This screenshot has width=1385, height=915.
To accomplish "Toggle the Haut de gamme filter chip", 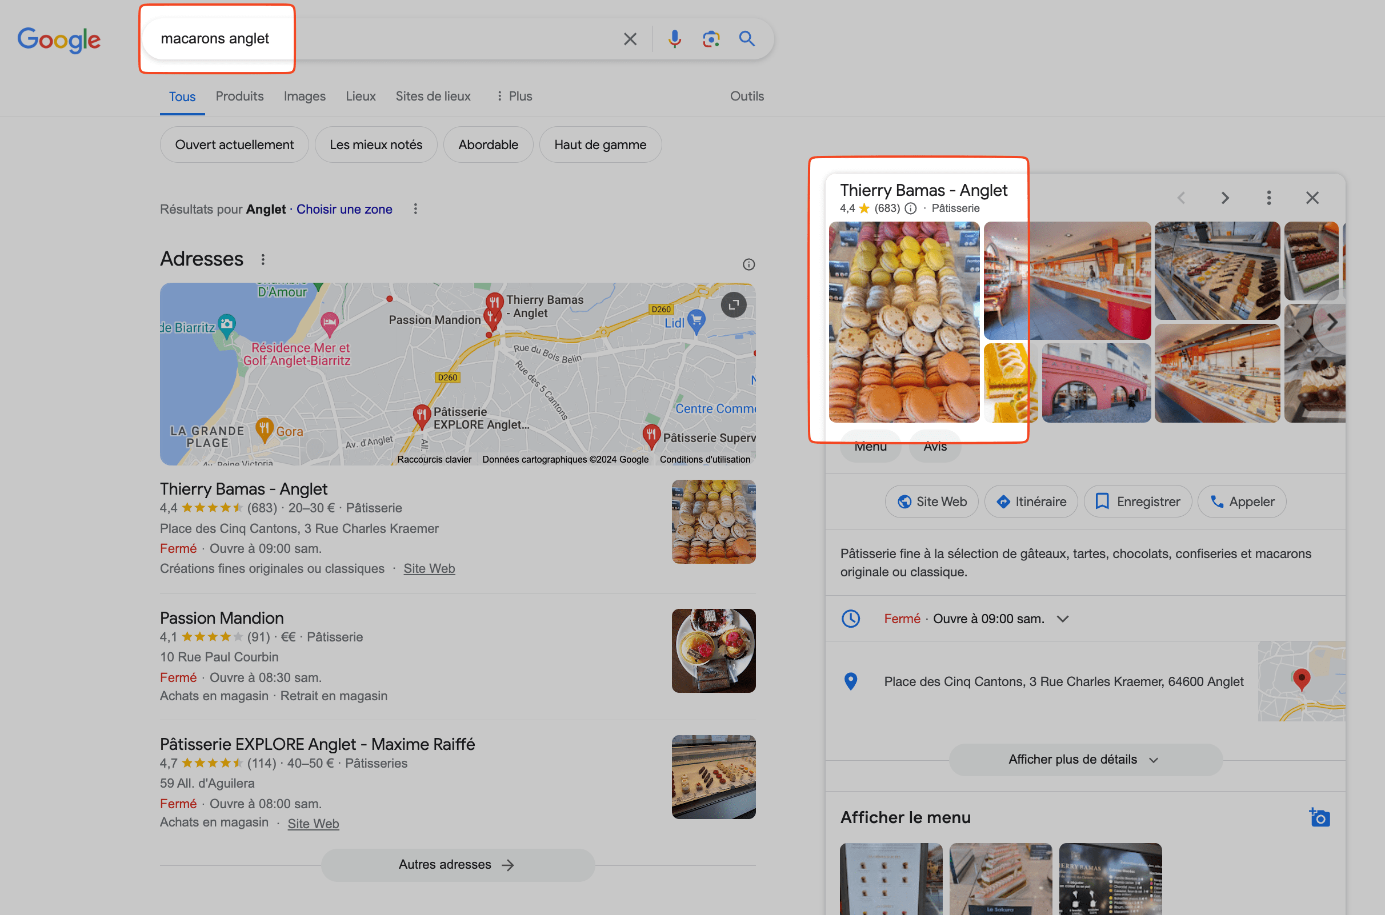I will point(600,145).
